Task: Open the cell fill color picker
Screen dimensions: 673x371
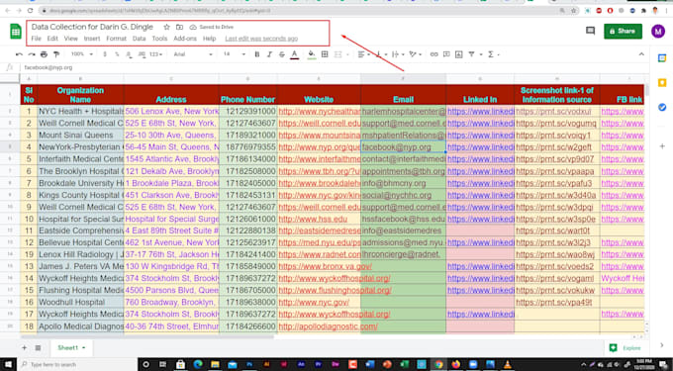Action: pos(312,54)
